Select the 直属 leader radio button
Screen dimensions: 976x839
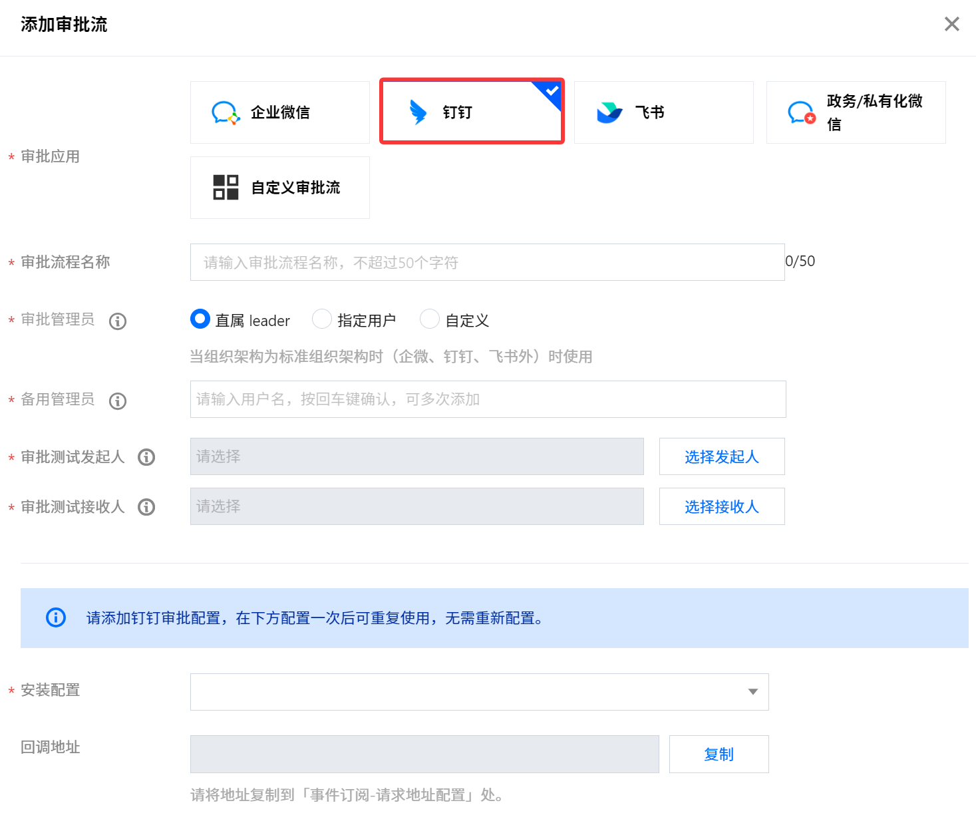pyautogui.click(x=200, y=319)
